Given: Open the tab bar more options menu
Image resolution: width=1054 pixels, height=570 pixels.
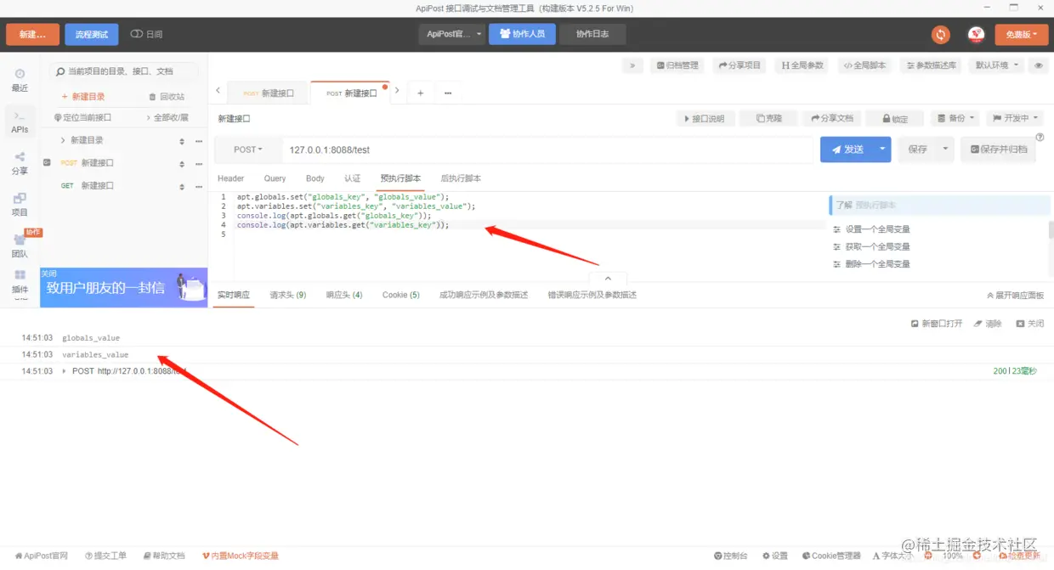Looking at the screenshot, I should tap(447, 93).
